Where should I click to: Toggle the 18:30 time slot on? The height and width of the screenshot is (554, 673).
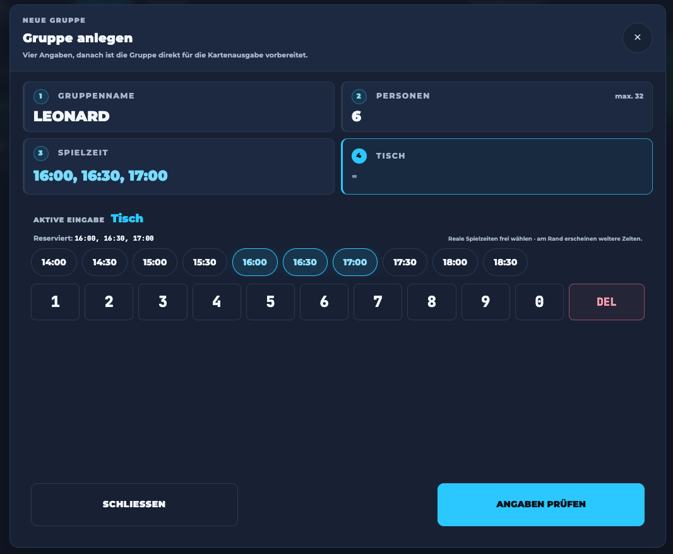click(505, 262)
